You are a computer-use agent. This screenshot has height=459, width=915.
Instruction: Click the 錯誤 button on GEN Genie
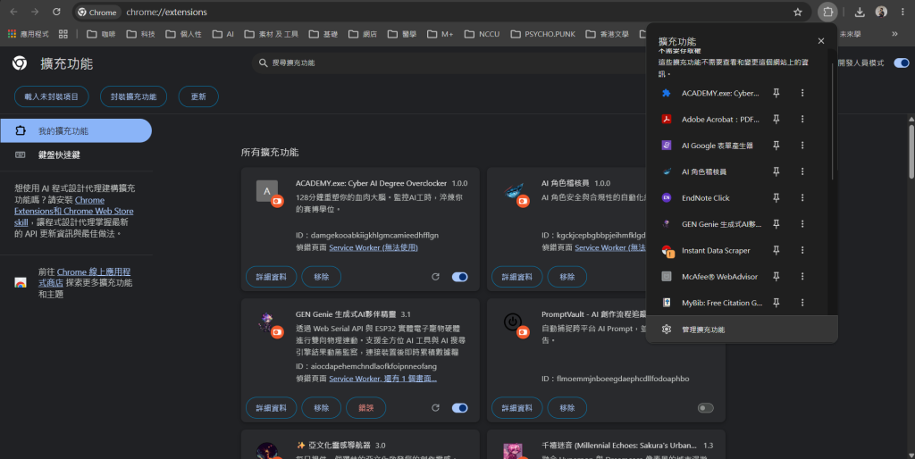point(365,408)
